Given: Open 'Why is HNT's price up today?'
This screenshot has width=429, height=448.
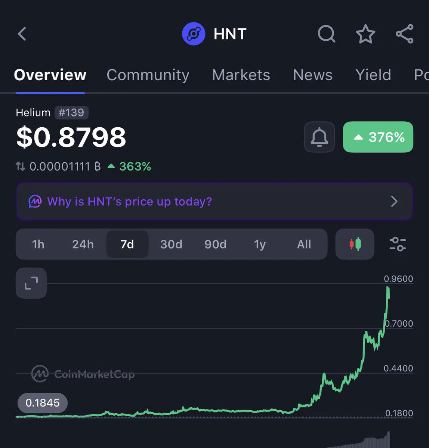Looking at the screenshot, I should (214, 201).
